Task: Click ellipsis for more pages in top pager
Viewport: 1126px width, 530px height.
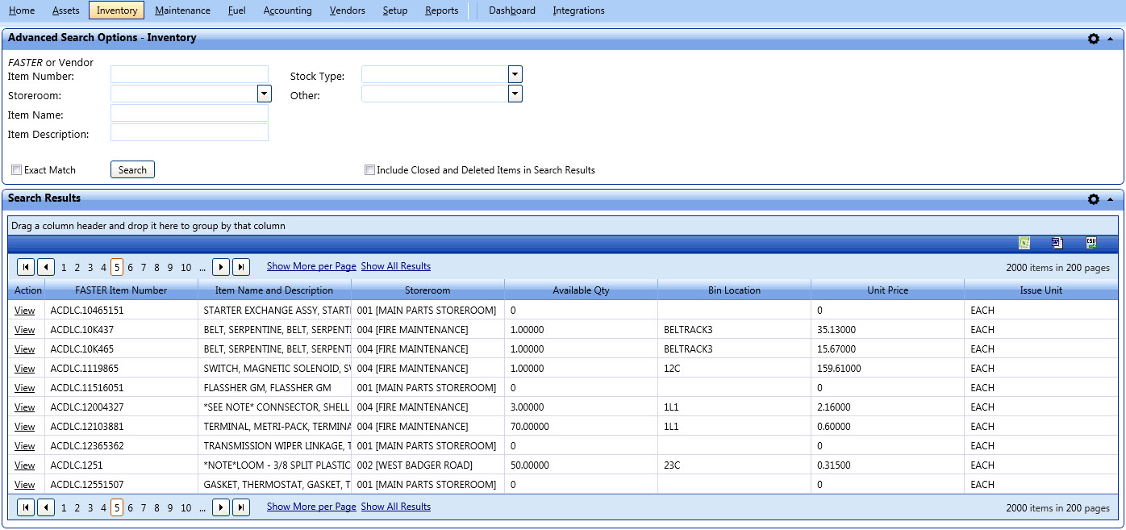Action: point(202,268)
